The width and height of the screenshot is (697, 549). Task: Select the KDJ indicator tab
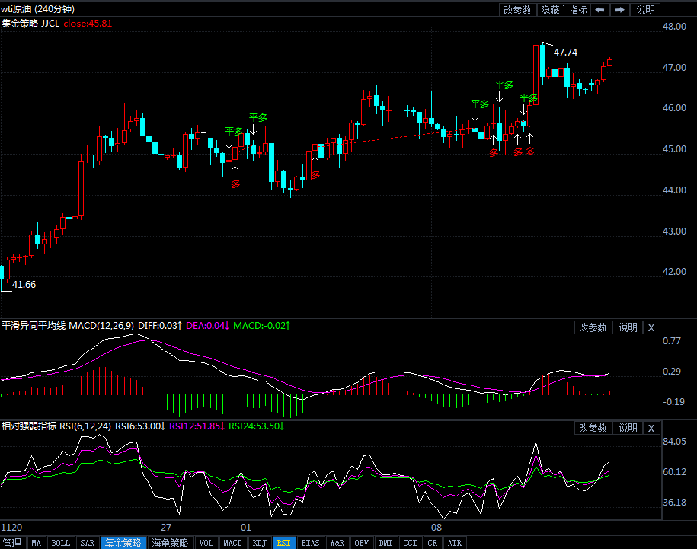point(260,543)
